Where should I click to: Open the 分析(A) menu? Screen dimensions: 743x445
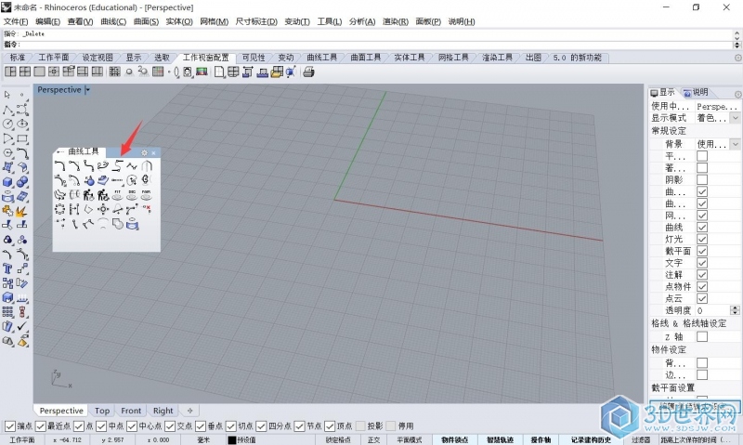(362, 21)
